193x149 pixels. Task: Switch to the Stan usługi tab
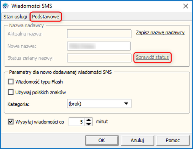click(15, 17)
